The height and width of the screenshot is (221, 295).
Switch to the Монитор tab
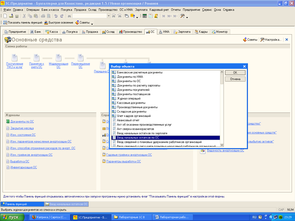point(220,32)
